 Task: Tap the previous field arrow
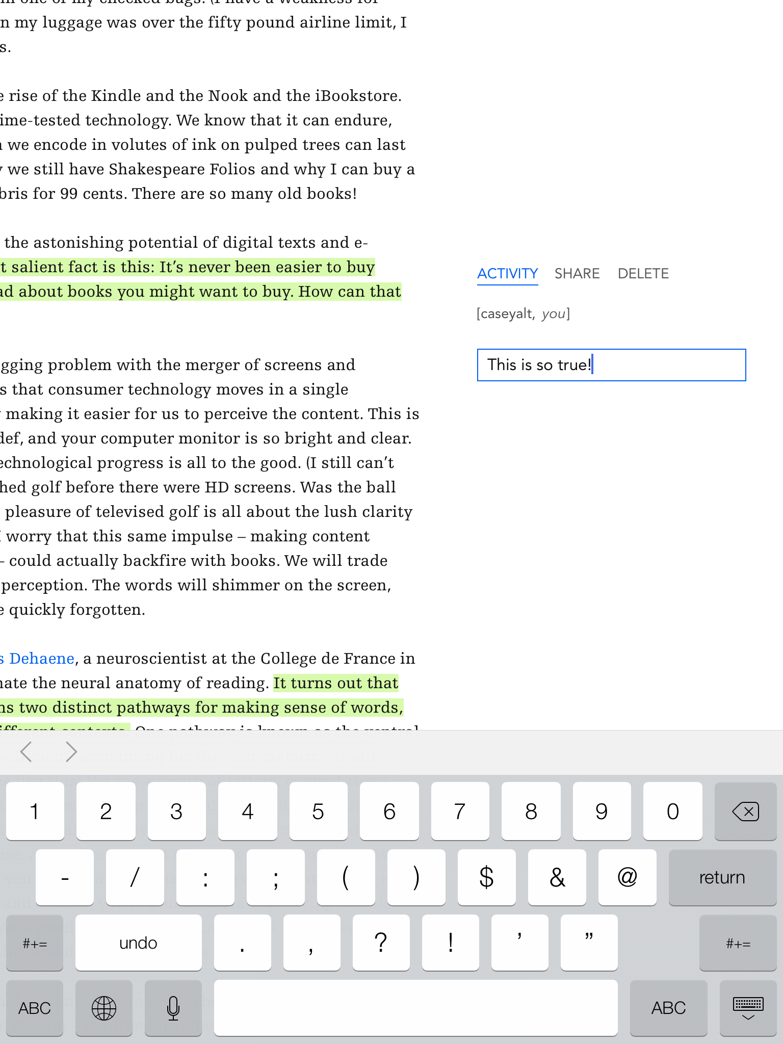point(27,752)
